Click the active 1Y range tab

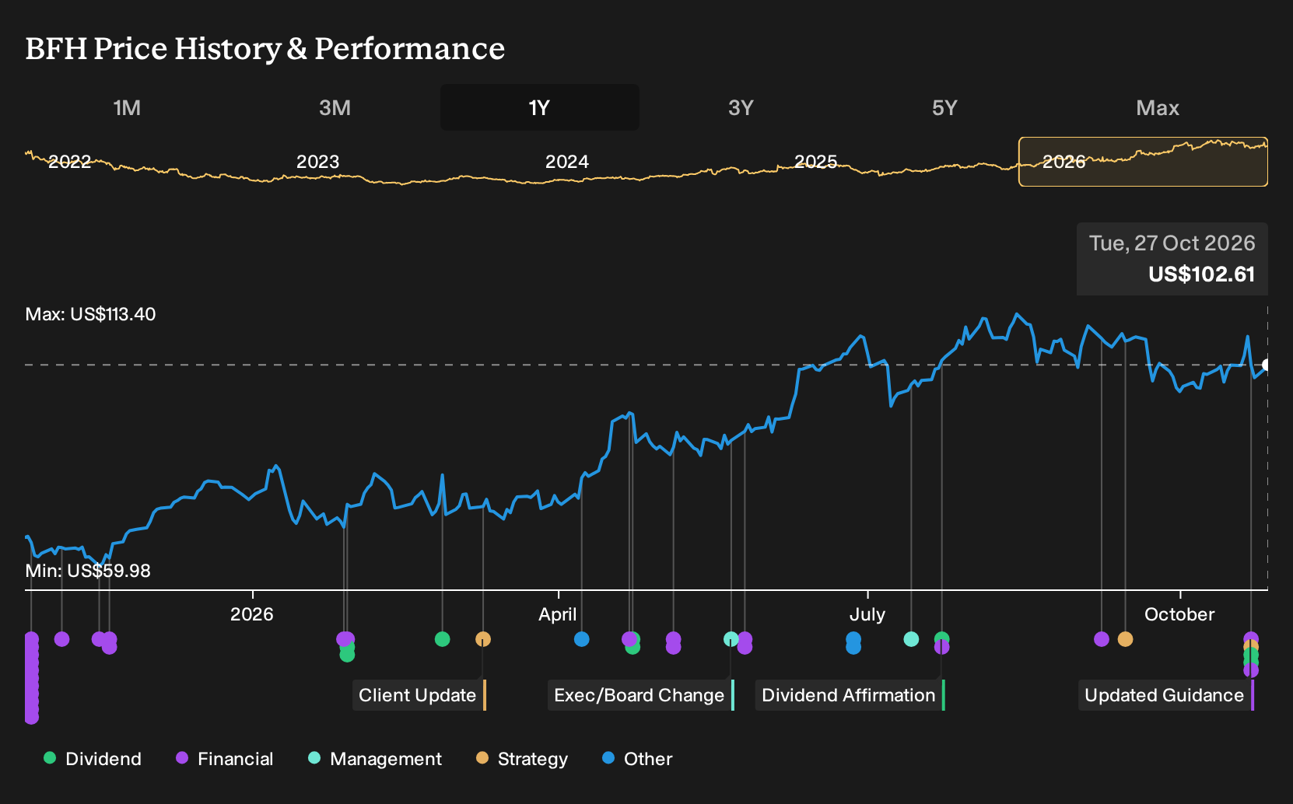[x=540, y=107]
